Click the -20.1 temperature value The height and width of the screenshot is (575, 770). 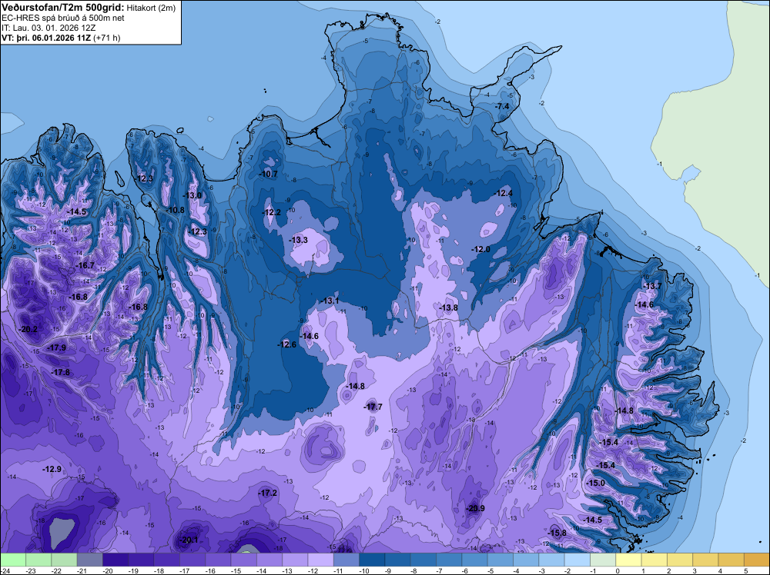point(189,540)
